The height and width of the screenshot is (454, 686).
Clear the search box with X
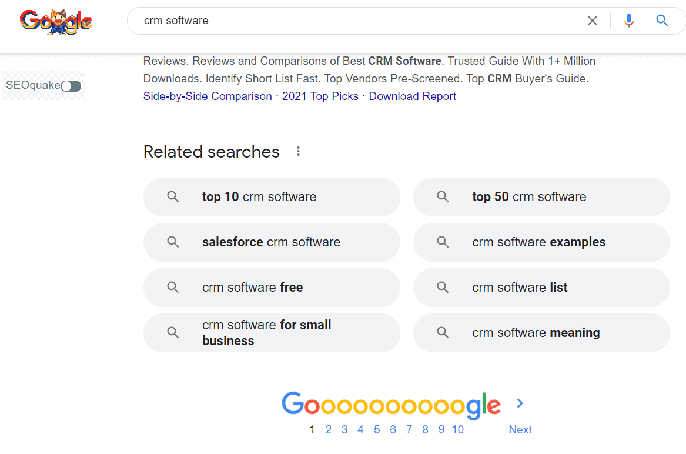(593, 21)
